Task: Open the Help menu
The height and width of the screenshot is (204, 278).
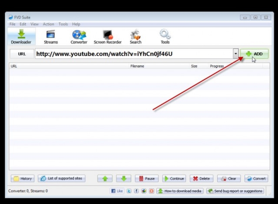Action: tap(76, 24)
